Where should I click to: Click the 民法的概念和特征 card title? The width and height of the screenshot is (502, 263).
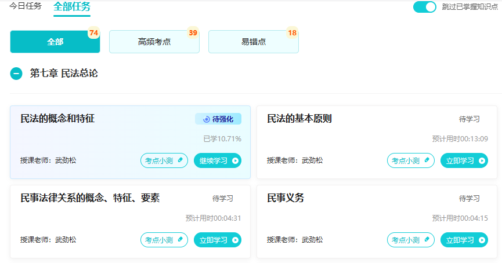57,119
